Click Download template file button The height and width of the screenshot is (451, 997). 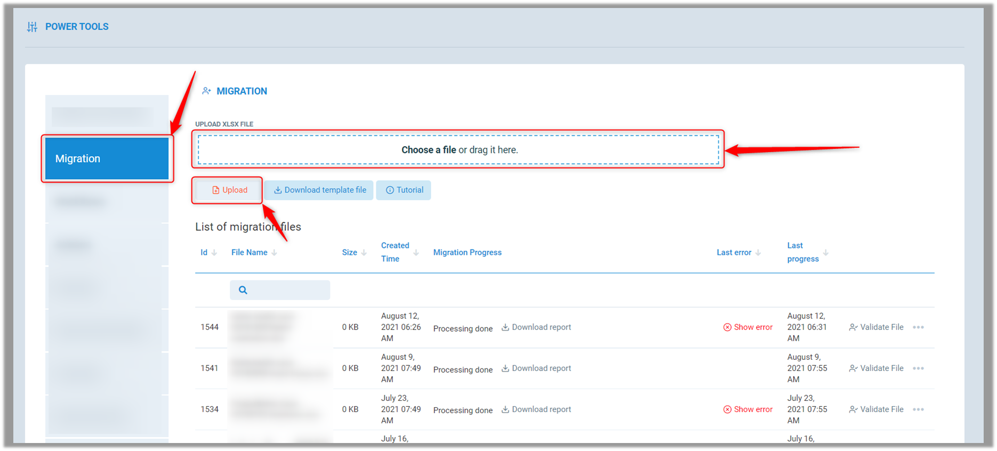tap(319, 190)
